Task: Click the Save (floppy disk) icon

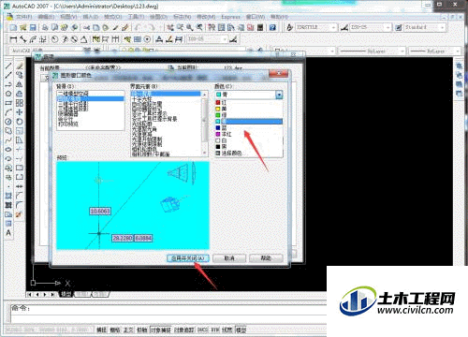Action: point(33,27)
